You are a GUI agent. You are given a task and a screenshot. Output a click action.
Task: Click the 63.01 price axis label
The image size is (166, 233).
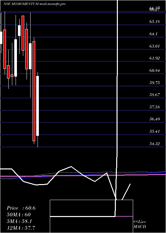click(x=155, y=46)
